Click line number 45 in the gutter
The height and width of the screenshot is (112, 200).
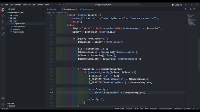[51, 93]
